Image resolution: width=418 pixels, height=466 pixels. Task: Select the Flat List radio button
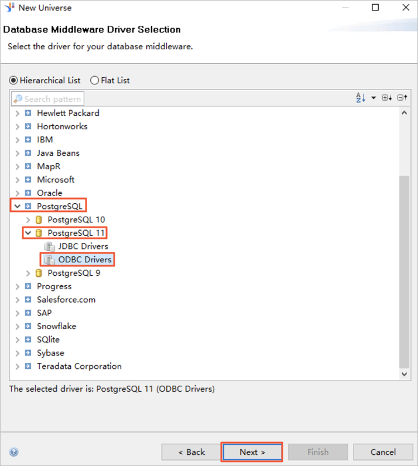[x=94, y=81]
